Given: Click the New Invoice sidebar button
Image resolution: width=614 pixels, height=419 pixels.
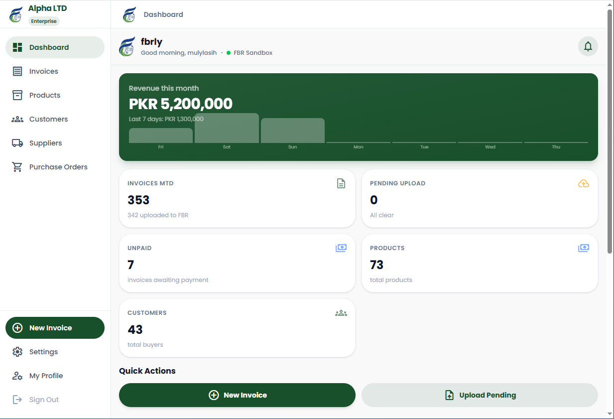Looking at the screenshot, I should [x=55, y=327].
